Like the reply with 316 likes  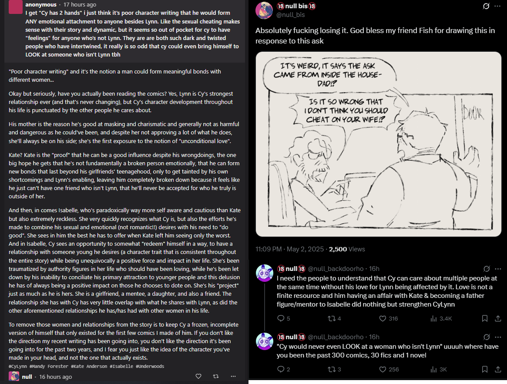(388, 318)
